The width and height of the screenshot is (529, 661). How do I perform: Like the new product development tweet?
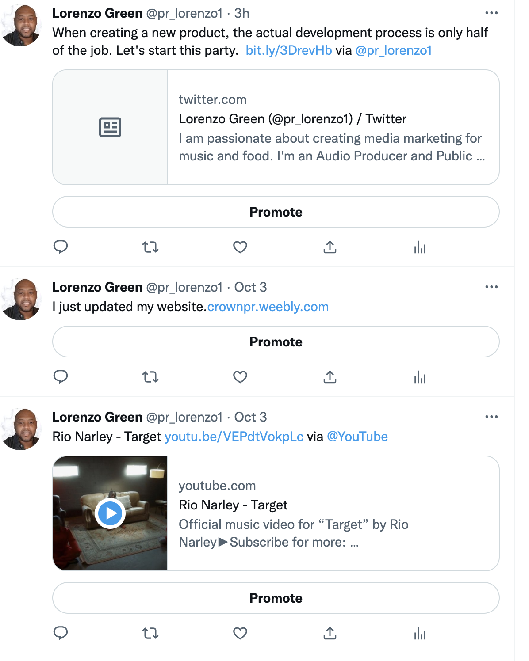coord(240,247)
